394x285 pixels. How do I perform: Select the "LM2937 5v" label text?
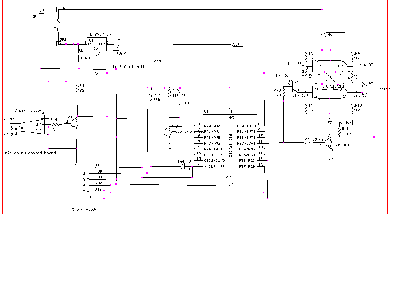pos(100,34)
